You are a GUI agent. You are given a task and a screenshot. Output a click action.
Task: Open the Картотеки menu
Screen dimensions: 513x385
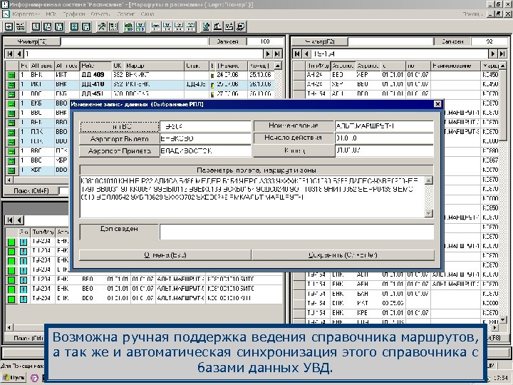pos(26,14)
